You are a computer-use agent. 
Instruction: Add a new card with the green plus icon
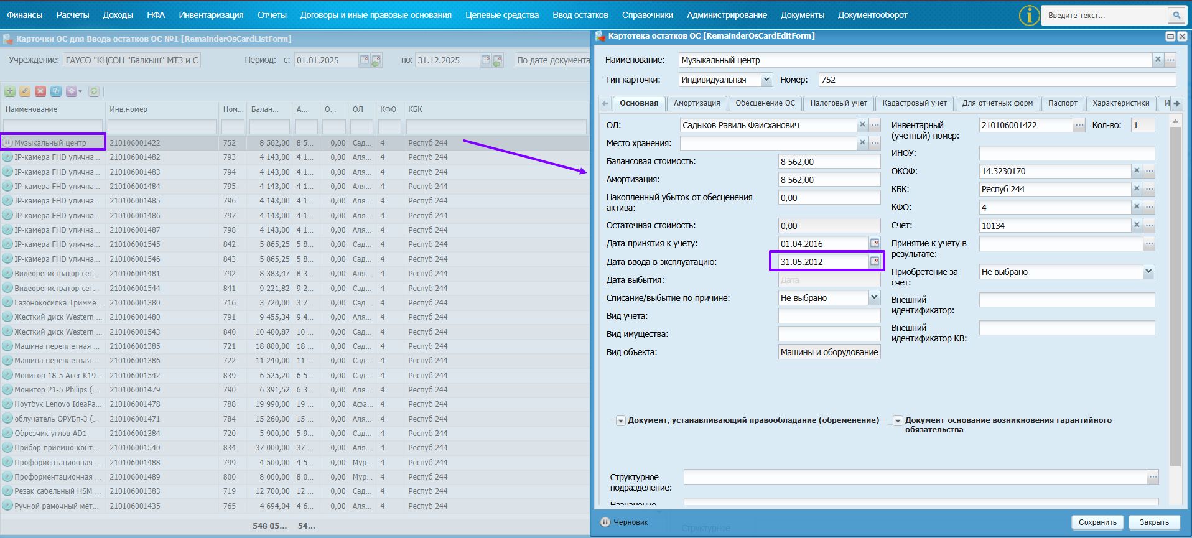[x=10, y=91]
